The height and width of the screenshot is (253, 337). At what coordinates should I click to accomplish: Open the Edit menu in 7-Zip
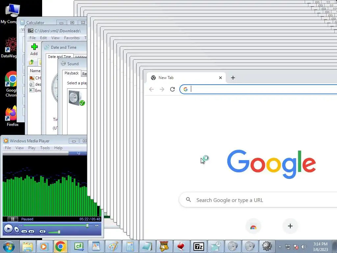(x=43, y=38)
